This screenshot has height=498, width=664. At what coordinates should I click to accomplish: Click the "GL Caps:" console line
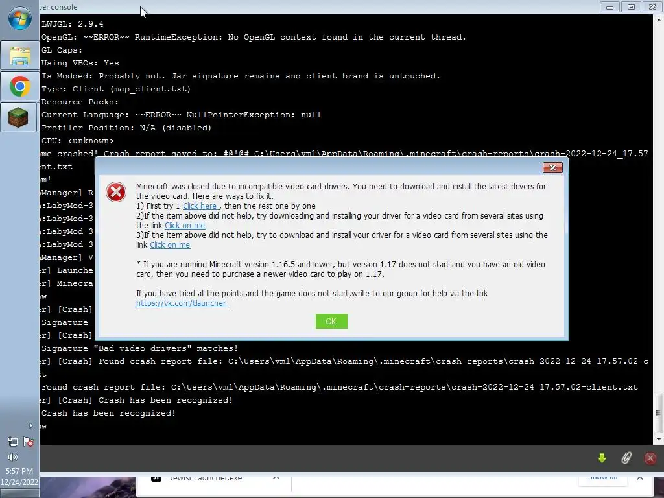[x=62, y=50]
